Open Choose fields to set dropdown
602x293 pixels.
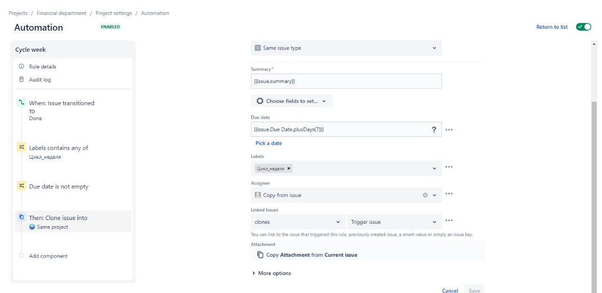coord(292,101)
